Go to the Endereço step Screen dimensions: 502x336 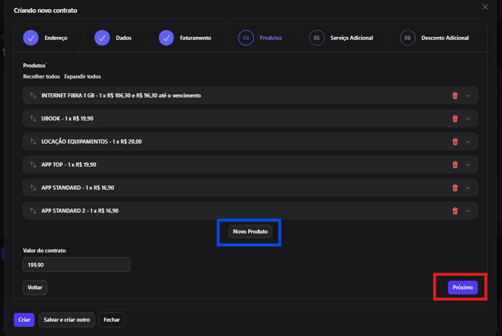click(x=45, y=38)
